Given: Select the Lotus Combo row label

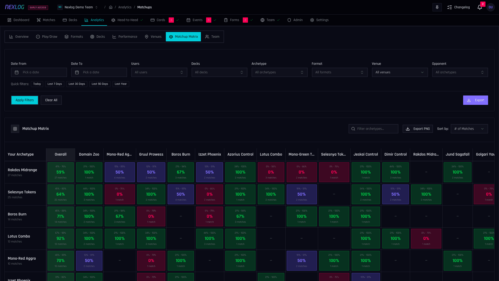Looking at the screenshot, I should click(19, 237).
